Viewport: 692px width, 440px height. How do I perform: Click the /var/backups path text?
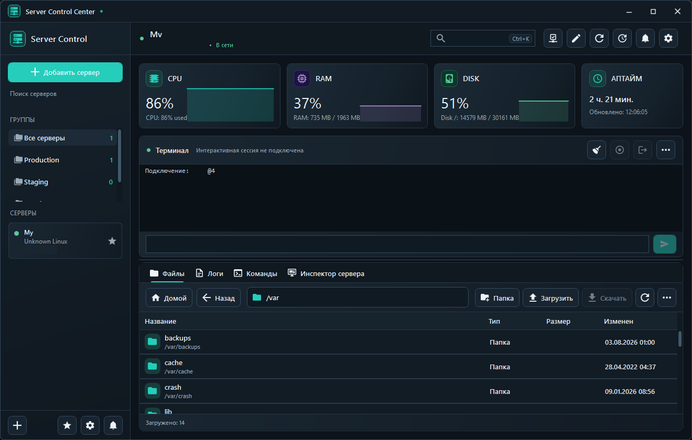182,347
